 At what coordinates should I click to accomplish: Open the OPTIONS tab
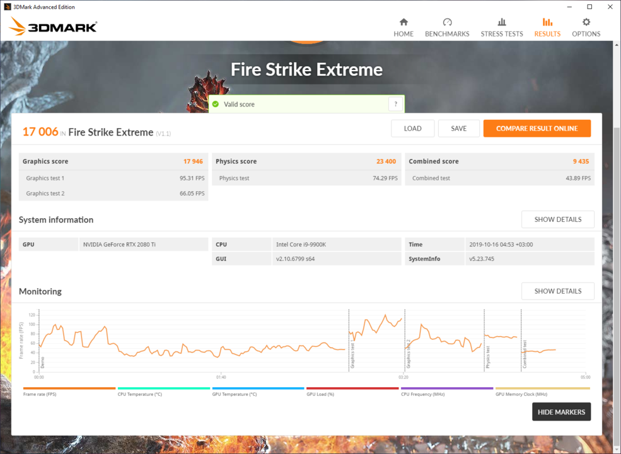586,28
